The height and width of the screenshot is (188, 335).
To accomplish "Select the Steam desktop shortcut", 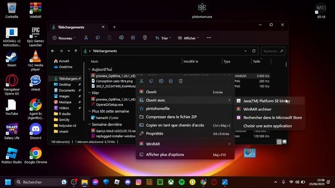I will click(x=12, y=59).
